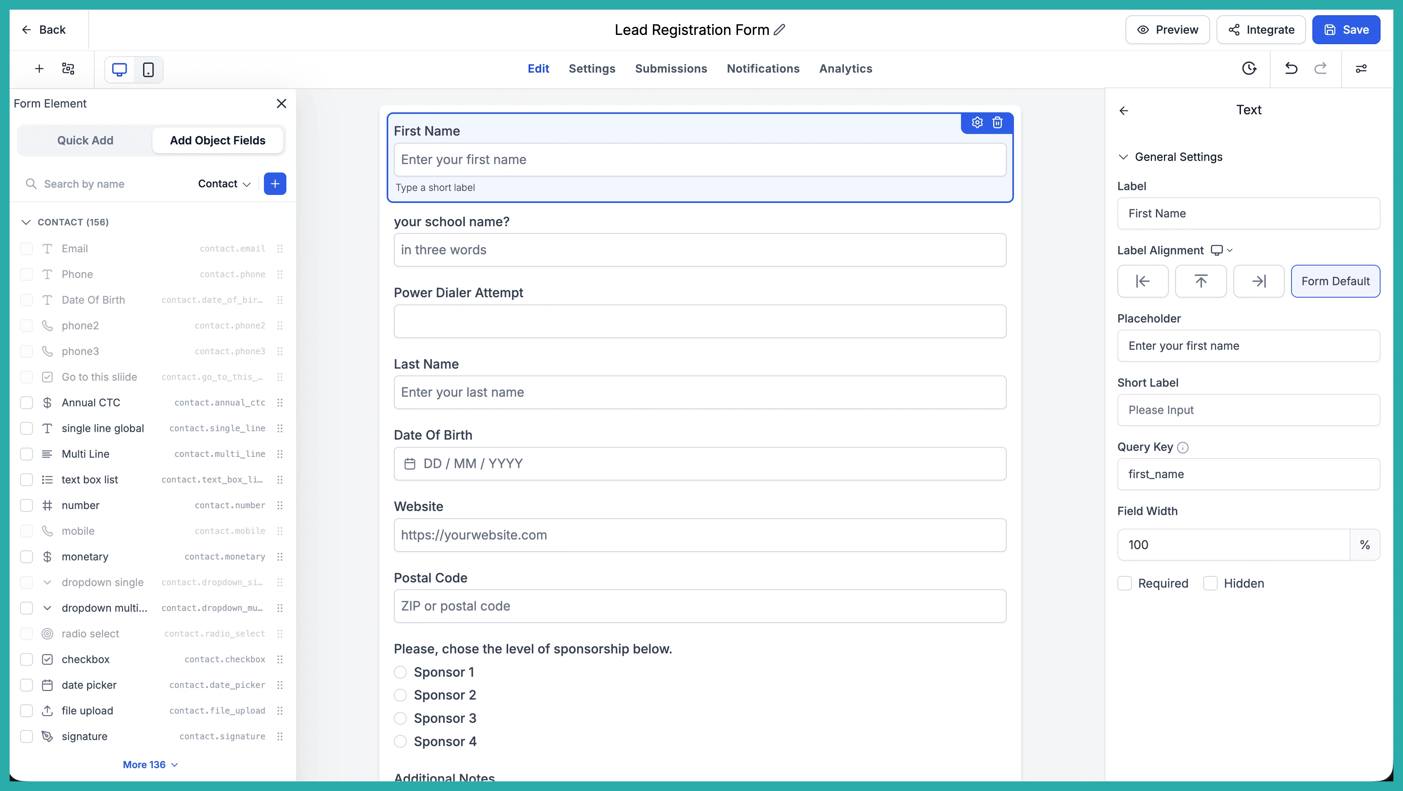The image size is (1403, 791).
Task: Click back arrow in Text settings panel
Action: tap(1123, 111)
